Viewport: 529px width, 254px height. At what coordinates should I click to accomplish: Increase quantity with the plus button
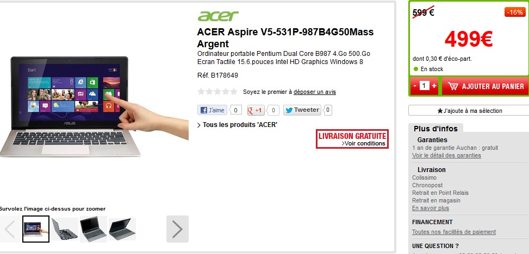[434, 86]
